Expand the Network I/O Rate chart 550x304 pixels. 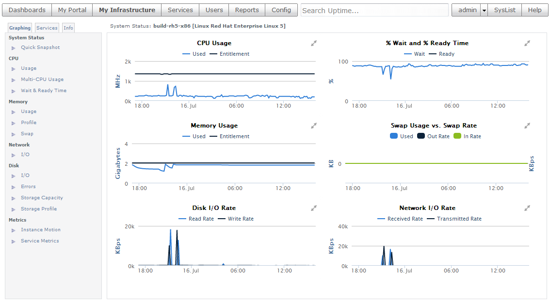coord(527,208)
